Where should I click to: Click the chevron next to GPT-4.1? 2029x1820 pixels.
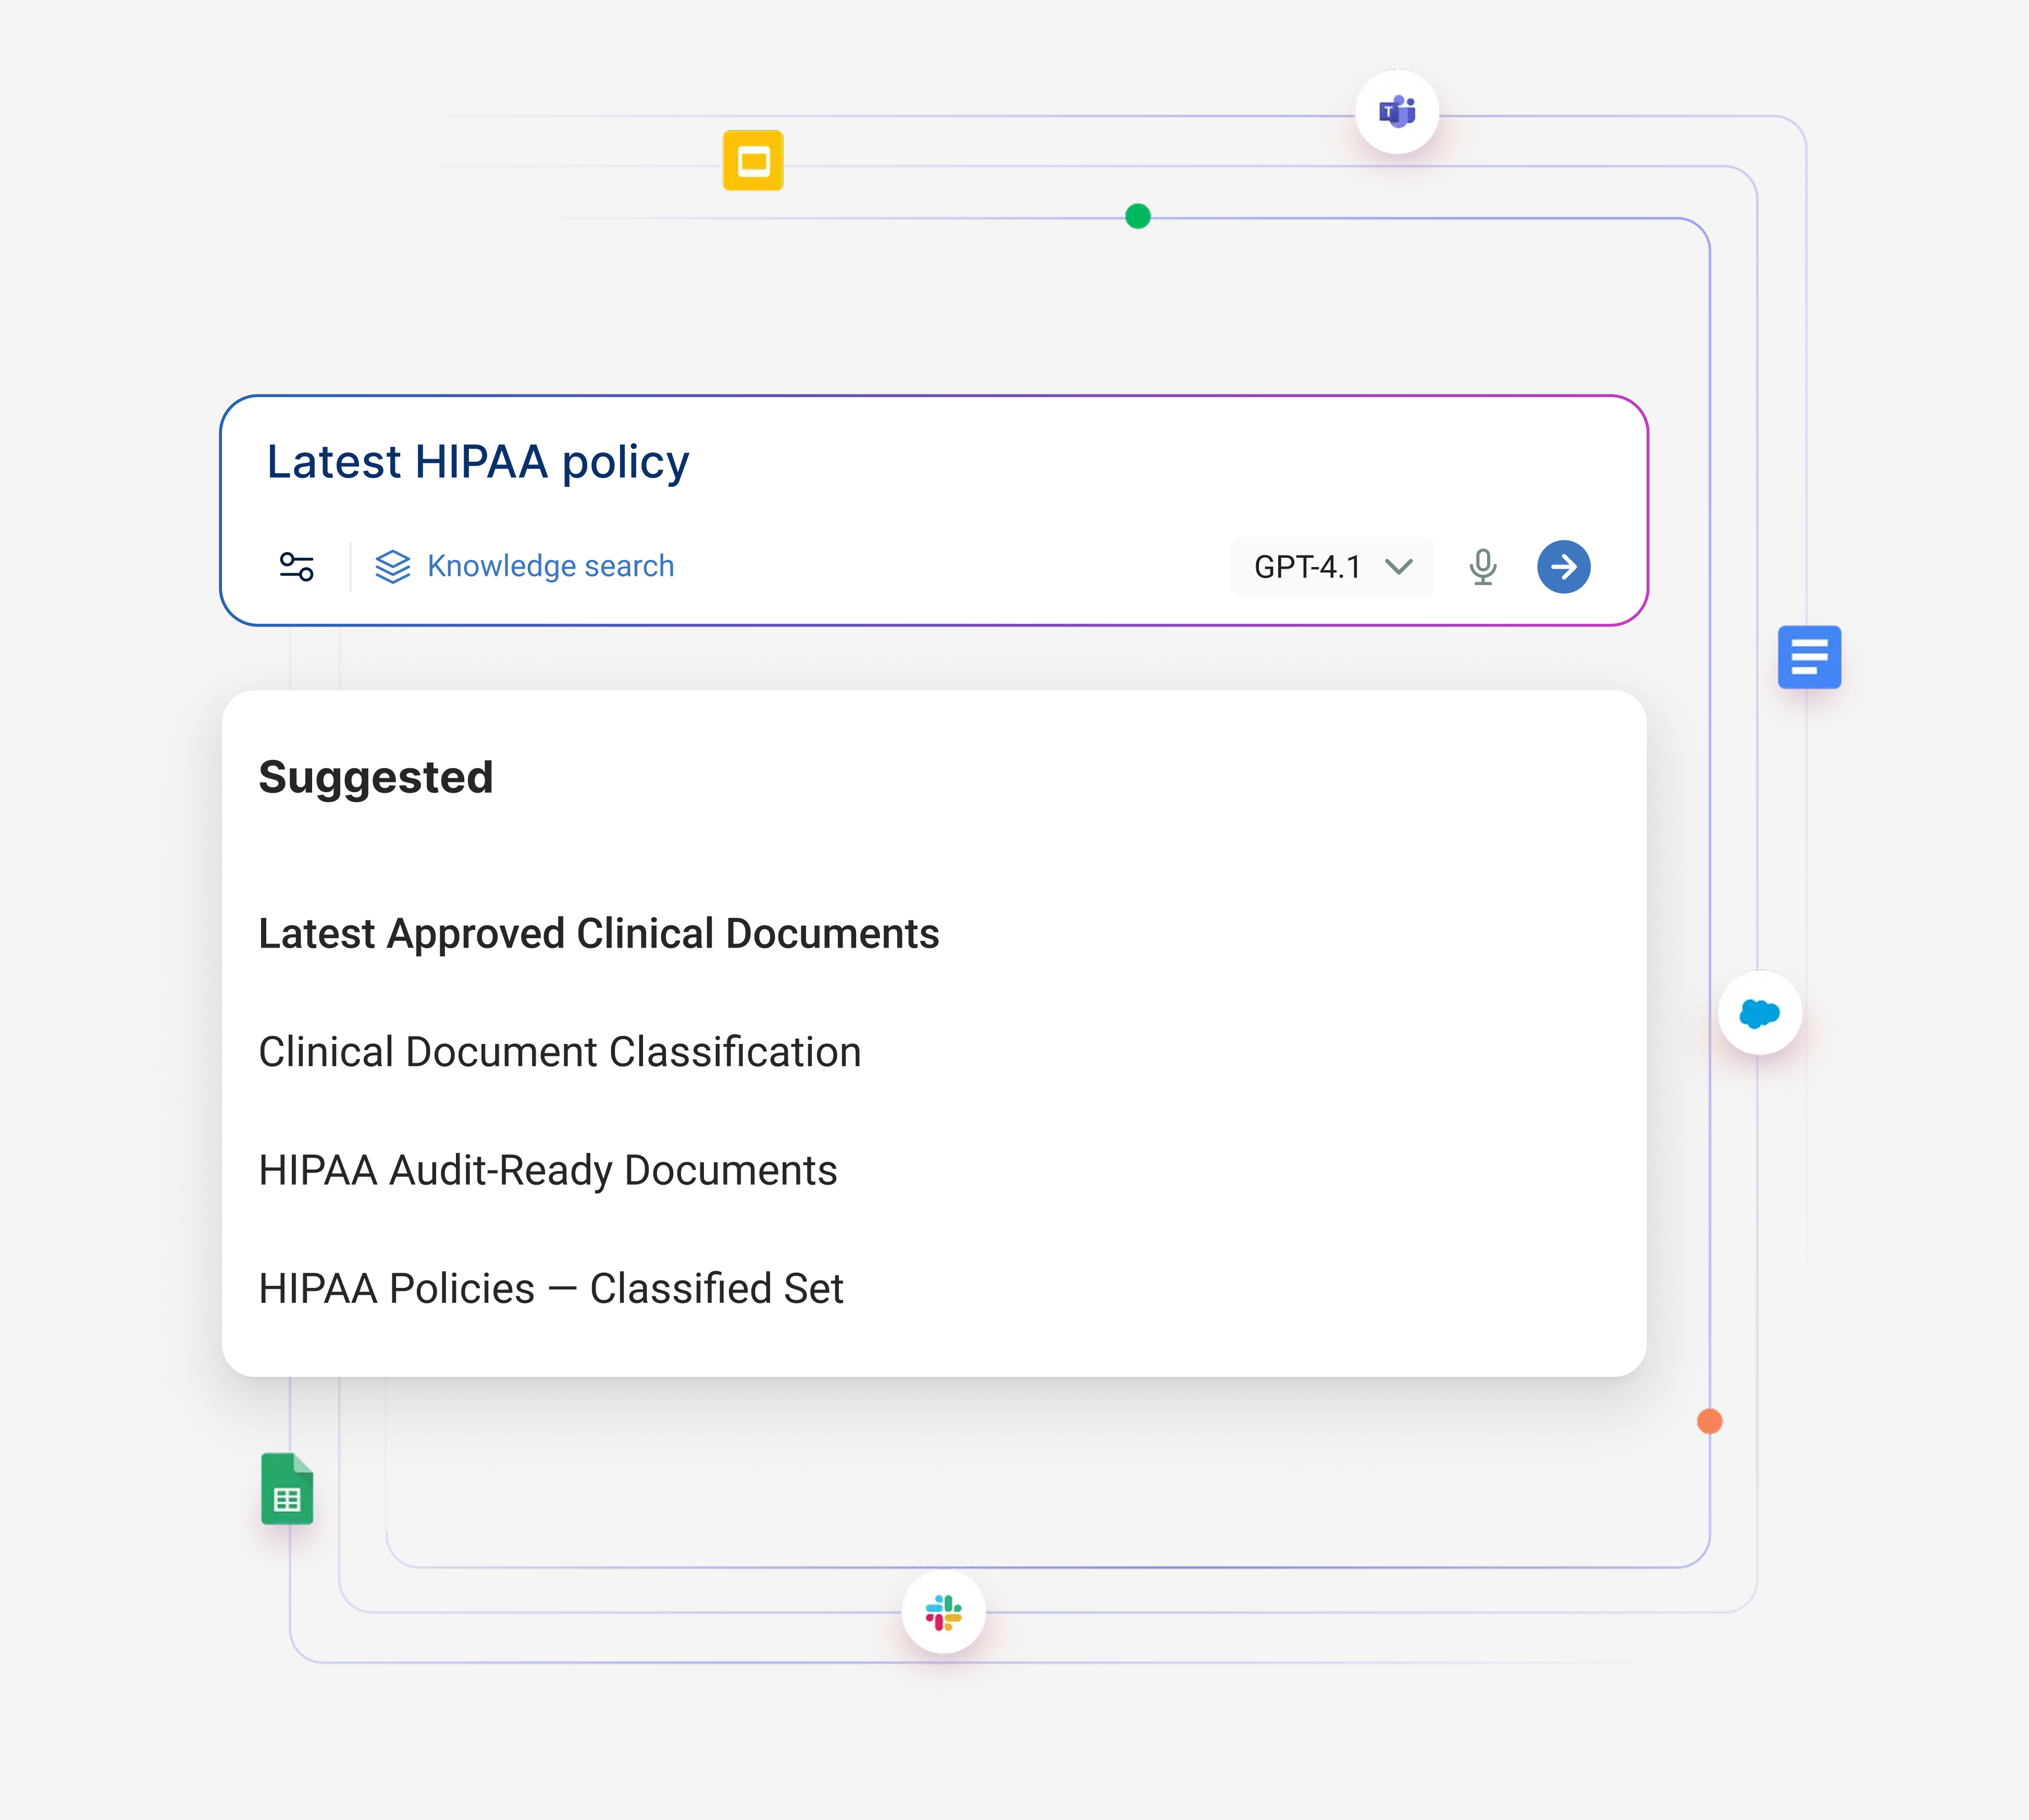(1399, 567)
